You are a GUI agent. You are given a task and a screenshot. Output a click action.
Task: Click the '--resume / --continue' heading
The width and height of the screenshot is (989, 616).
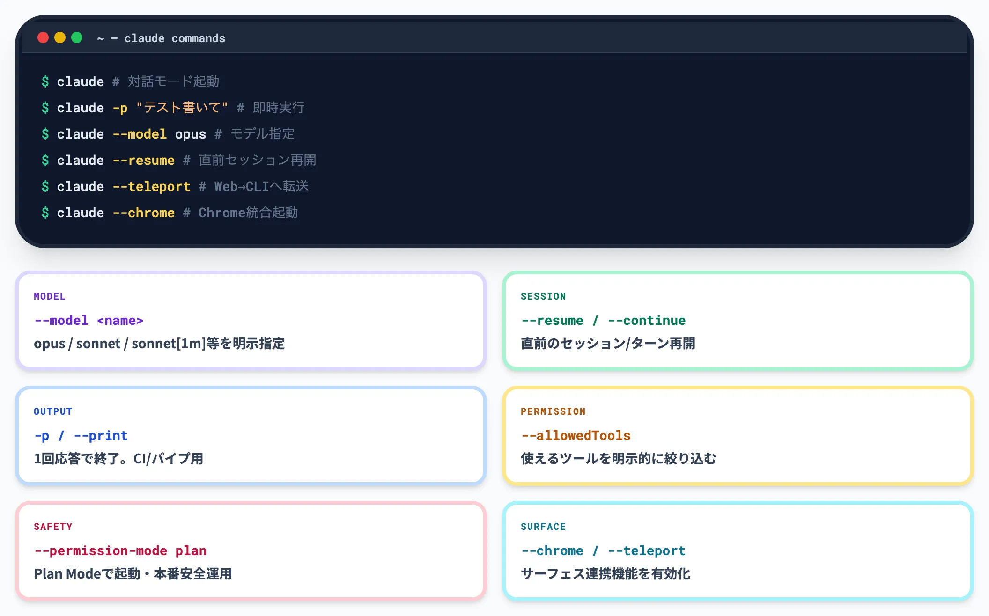click(603, 320)
